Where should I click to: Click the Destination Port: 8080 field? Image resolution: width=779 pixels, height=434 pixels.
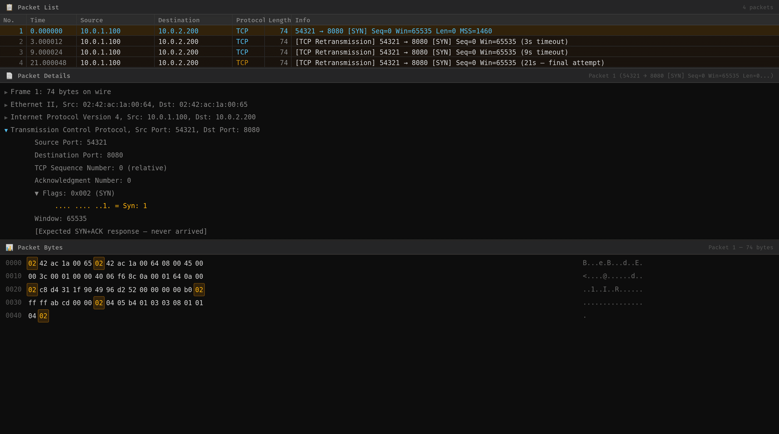79,155
